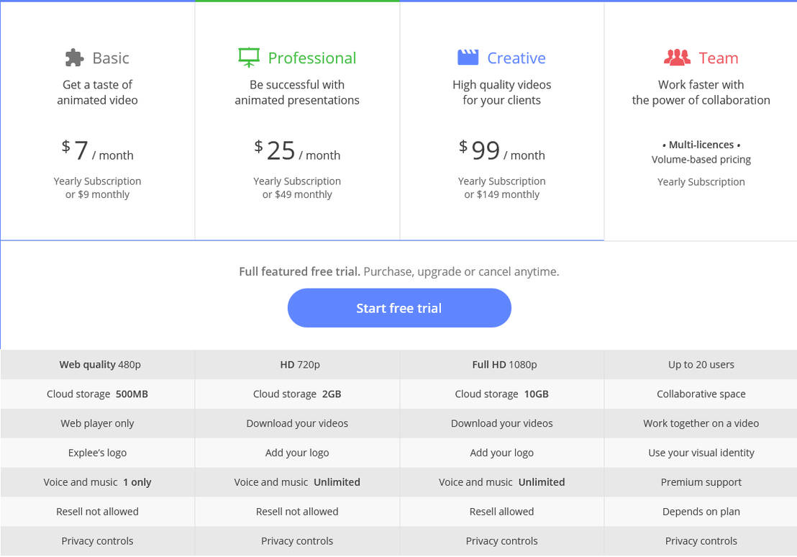Click the Up to 20 users cell

click(701, 365)
